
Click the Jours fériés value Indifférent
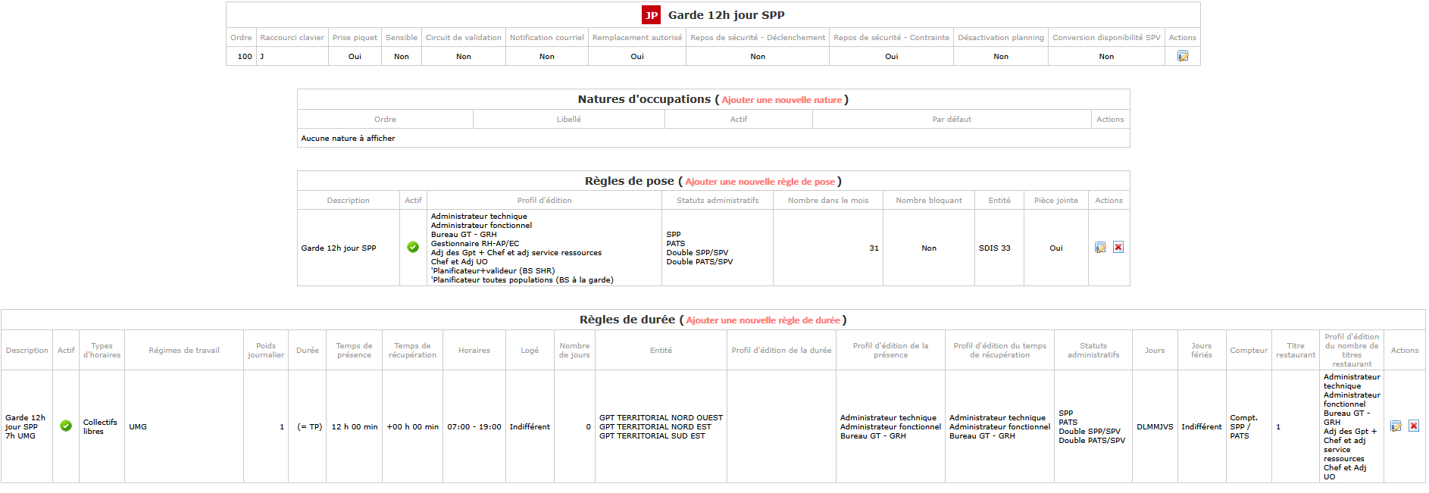tap(1201, 427)
